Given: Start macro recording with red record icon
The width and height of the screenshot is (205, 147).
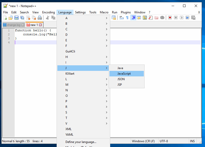Looking at the screenshot, I should pyautogui.click(x=170, y=18).
